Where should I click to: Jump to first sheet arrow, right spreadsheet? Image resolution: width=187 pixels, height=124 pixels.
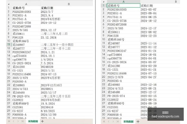tap(104, 122)
